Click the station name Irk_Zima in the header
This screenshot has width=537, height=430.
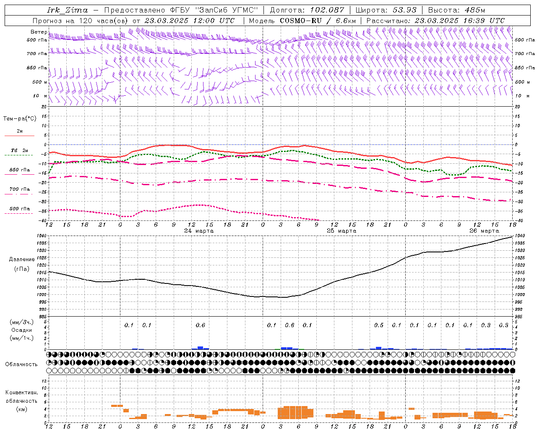[67, 10]
